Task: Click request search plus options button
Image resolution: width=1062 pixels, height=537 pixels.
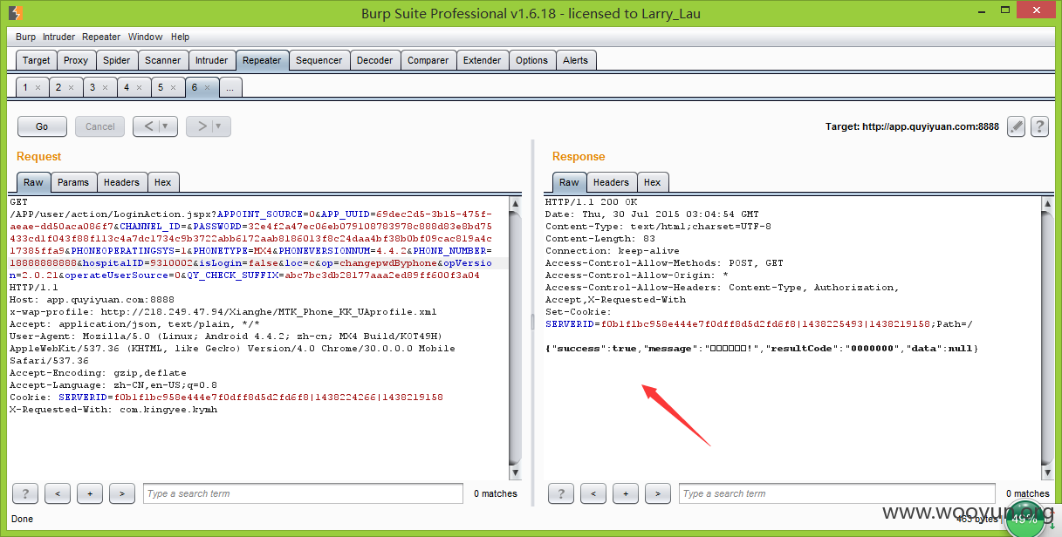Action: pos(89,493)
